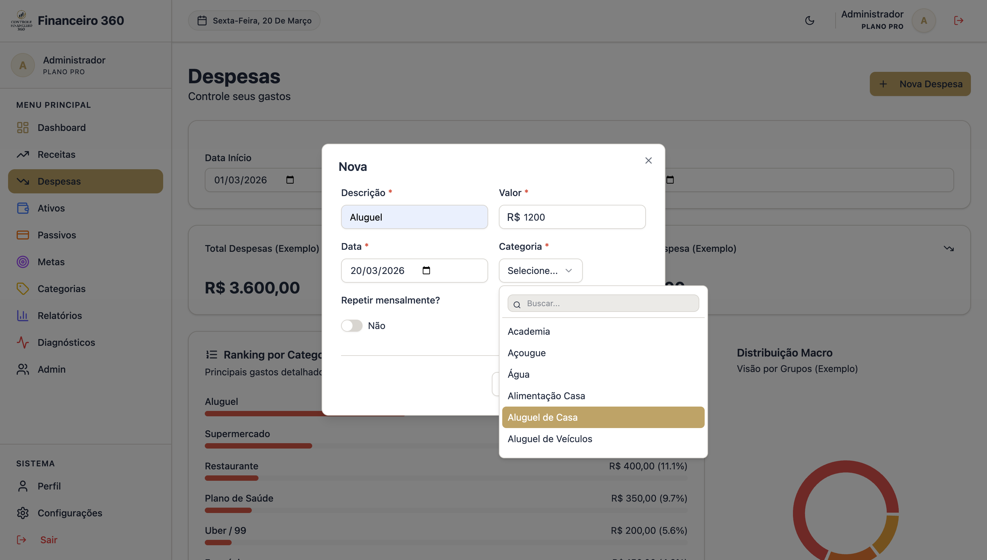Navigate to Relatórios menu
The height and width of the screenshot is (560, 987).
(x=60, y=315)
